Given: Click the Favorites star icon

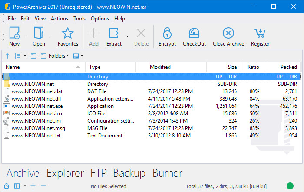Looking at the screenshot, I should coord(68,33).
